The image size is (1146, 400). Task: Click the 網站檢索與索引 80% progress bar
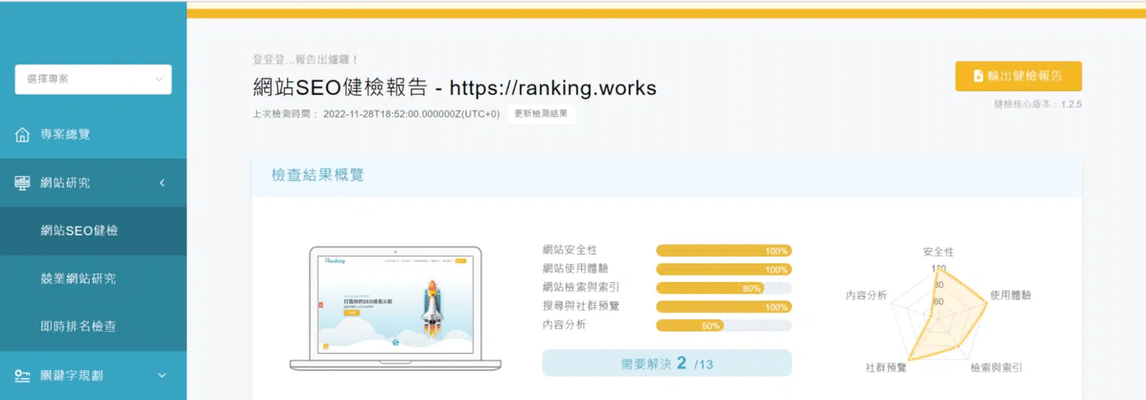point(723,288)
